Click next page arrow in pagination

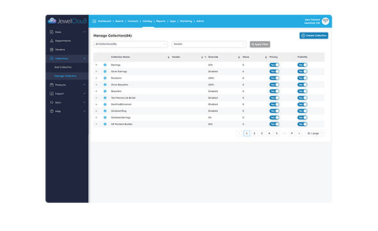pos(299,133)
